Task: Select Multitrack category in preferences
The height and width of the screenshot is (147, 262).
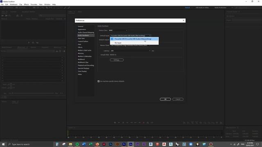Action: pos(81,59)
